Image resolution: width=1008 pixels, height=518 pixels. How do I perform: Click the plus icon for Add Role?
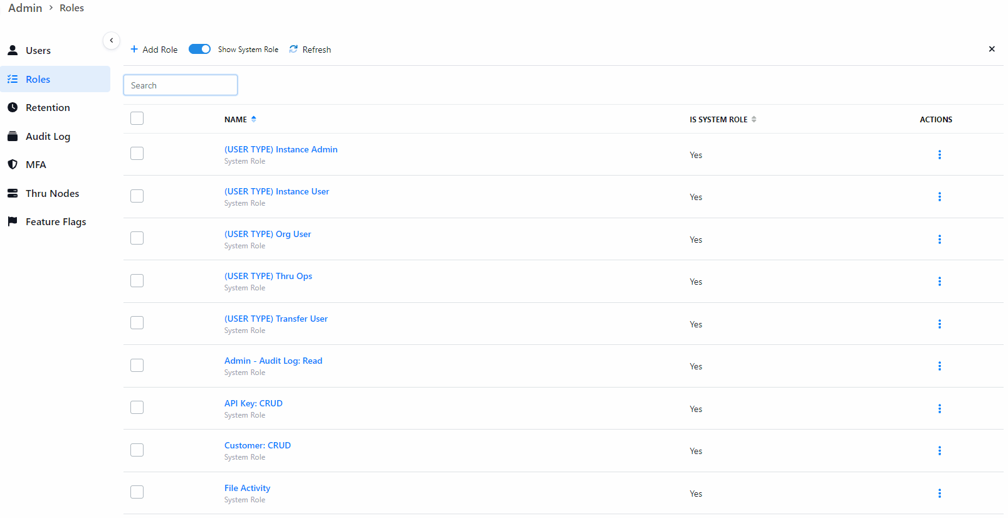tap(134, 49)
